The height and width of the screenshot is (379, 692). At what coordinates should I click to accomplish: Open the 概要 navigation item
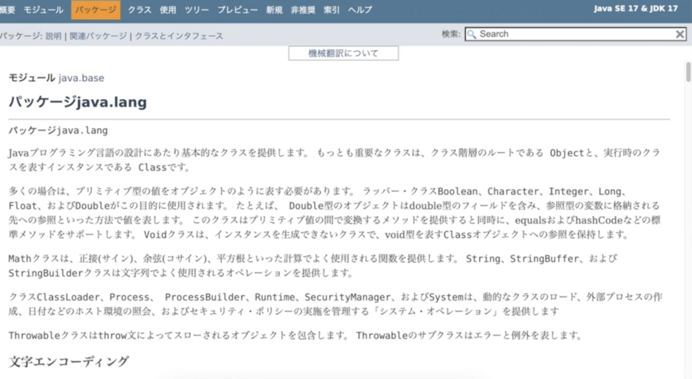[7, 9]
